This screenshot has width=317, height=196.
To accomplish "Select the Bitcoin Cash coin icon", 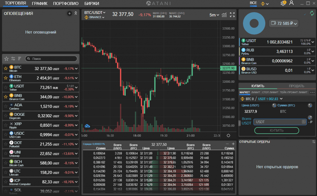I will tap(11, 161).
